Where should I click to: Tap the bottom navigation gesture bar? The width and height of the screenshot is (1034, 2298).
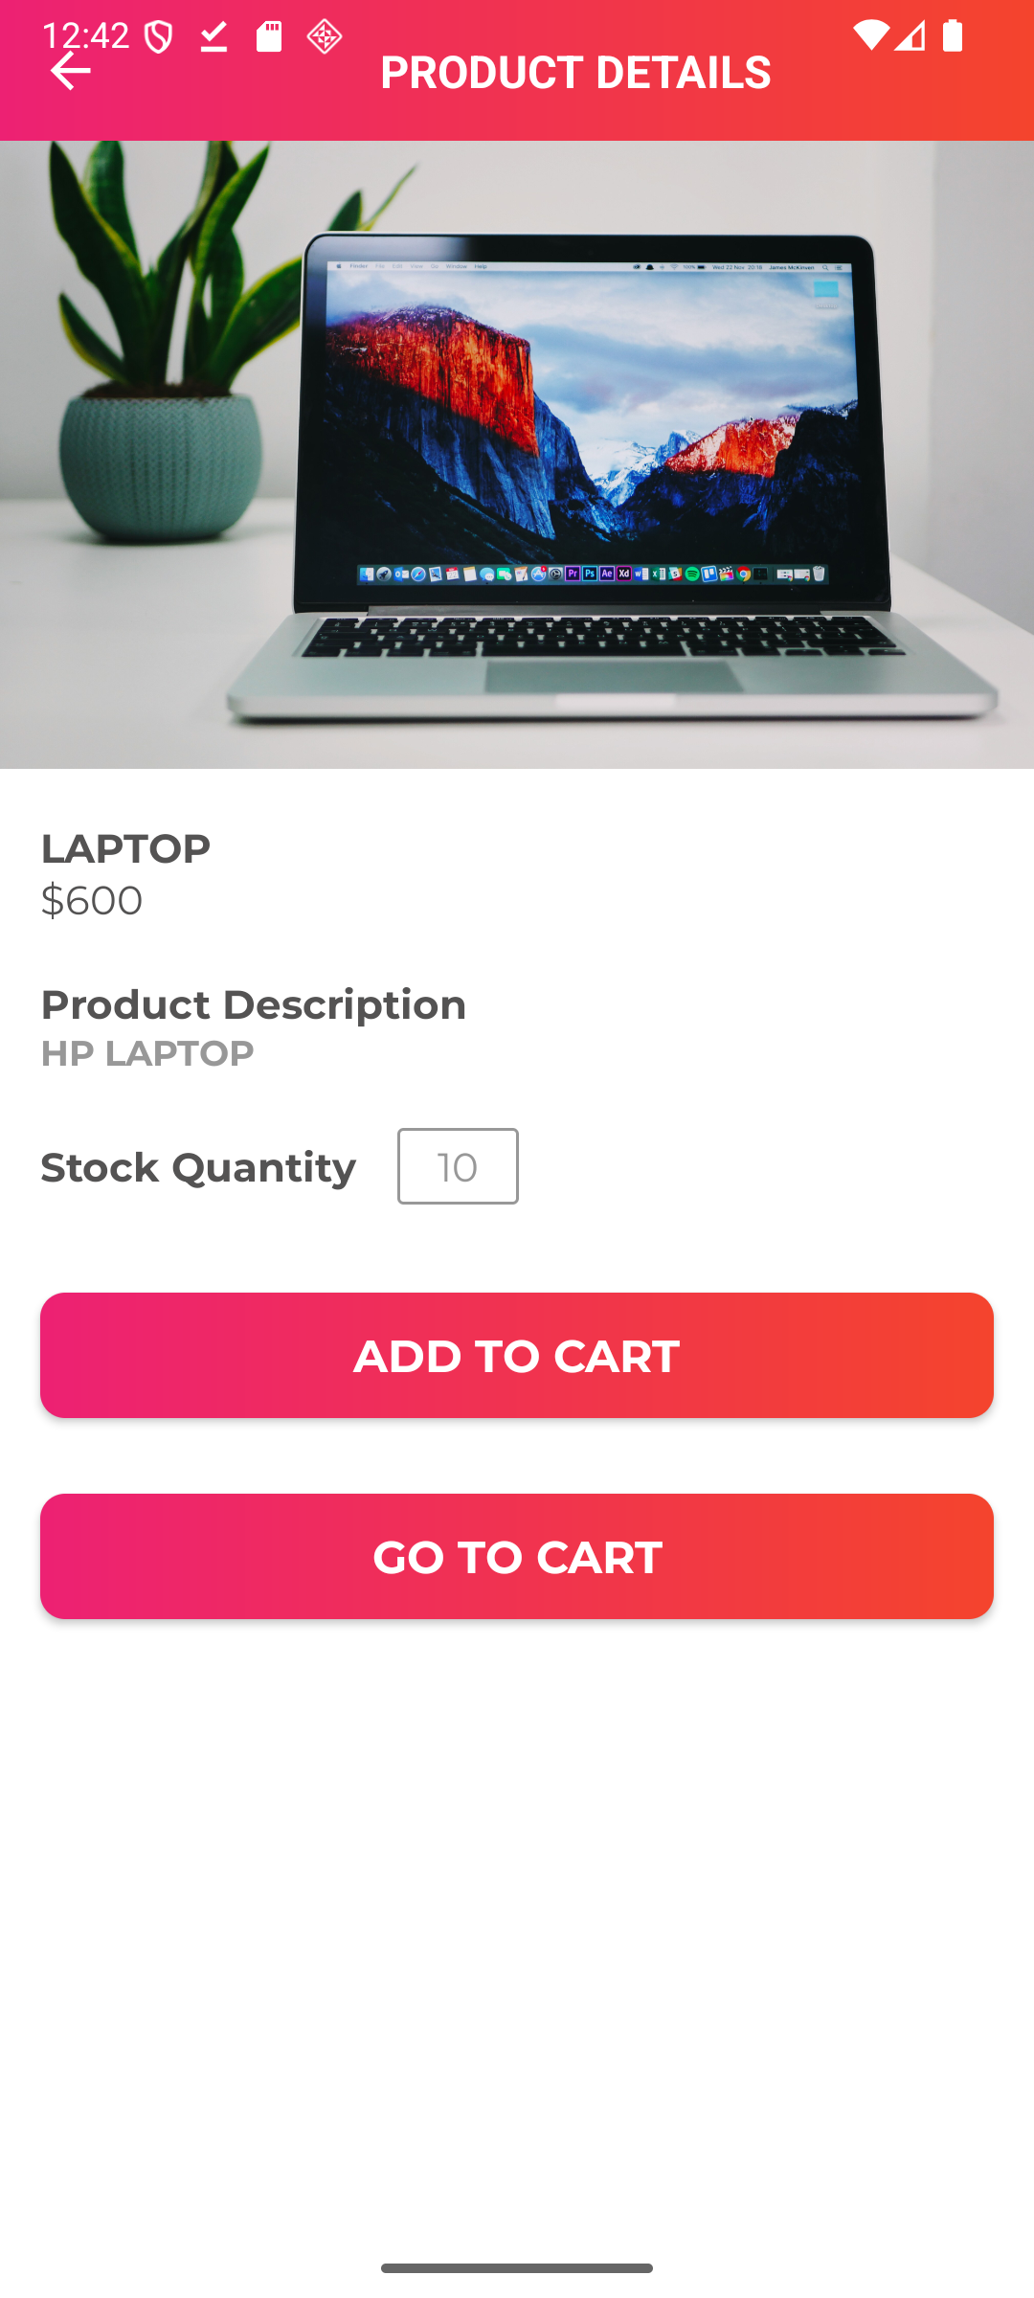tap(517, 2267)
